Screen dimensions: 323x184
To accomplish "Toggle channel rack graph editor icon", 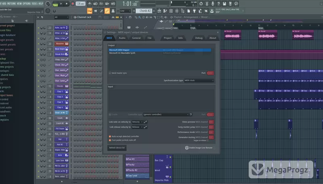I will [113, 17].
